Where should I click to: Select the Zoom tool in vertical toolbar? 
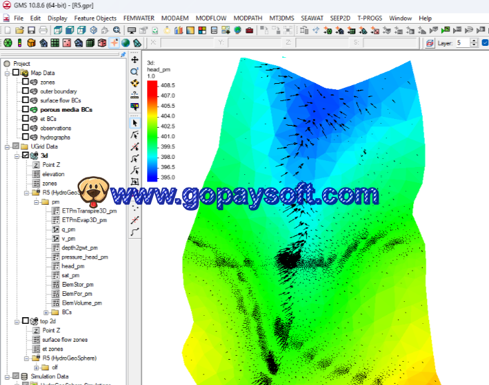[x=134, y=71]
